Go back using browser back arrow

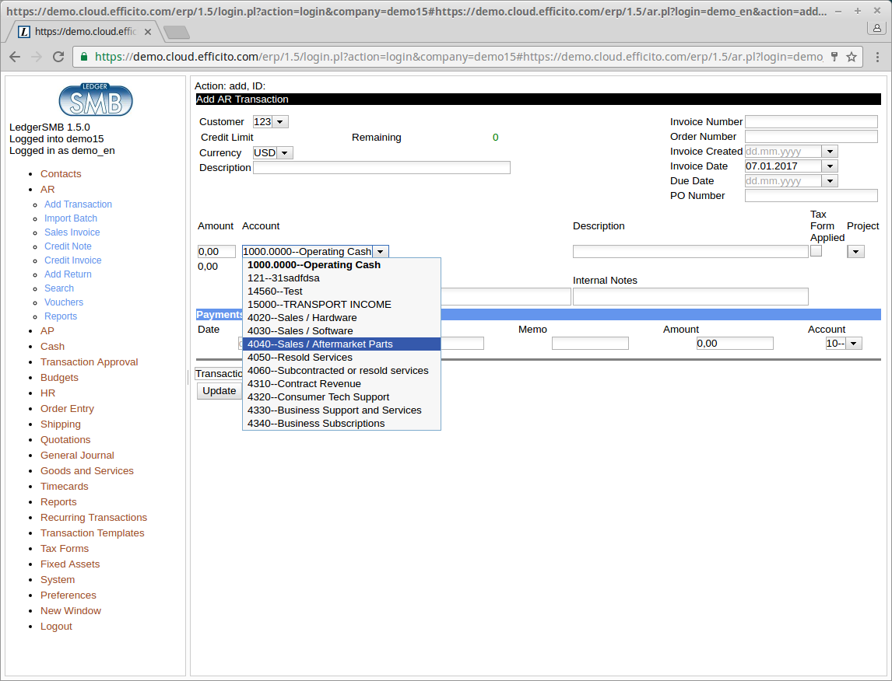pyautogui.click(x=15, y=57)
